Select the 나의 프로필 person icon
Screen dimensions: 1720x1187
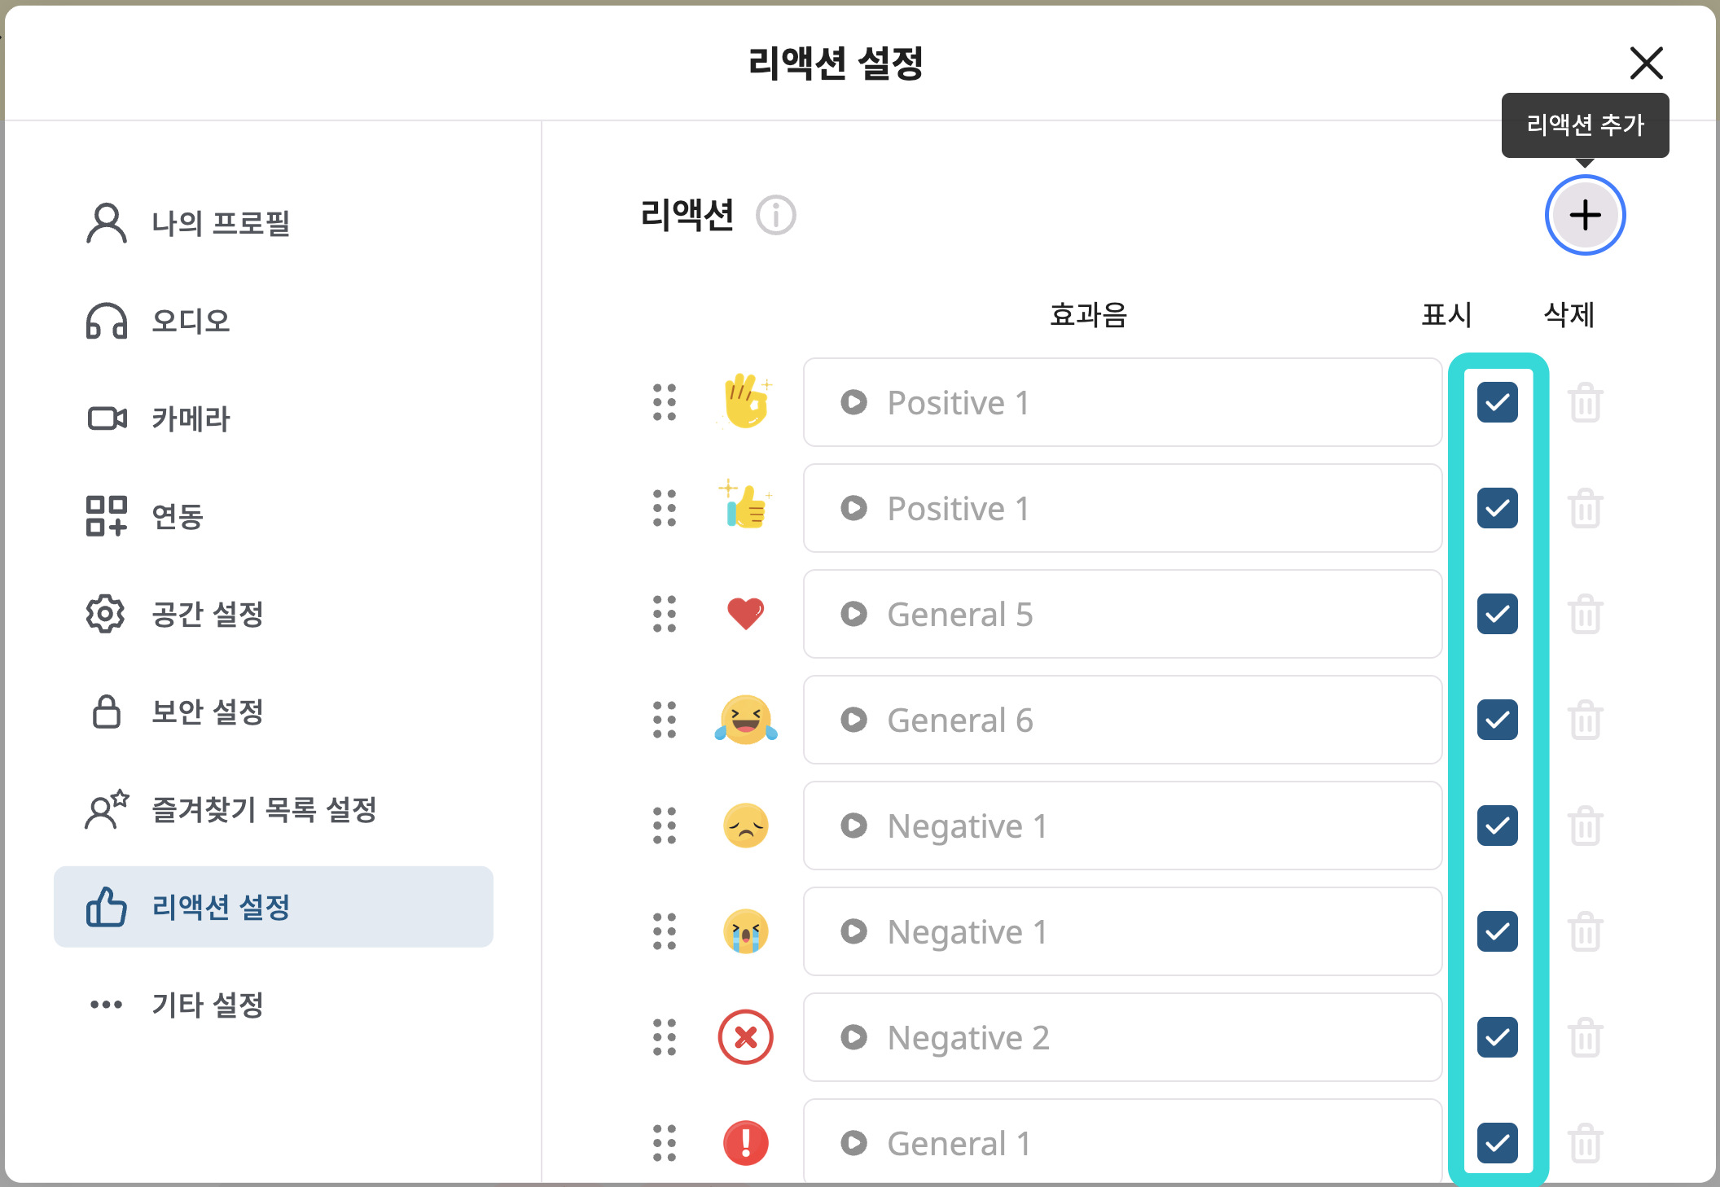coord(105,221)
